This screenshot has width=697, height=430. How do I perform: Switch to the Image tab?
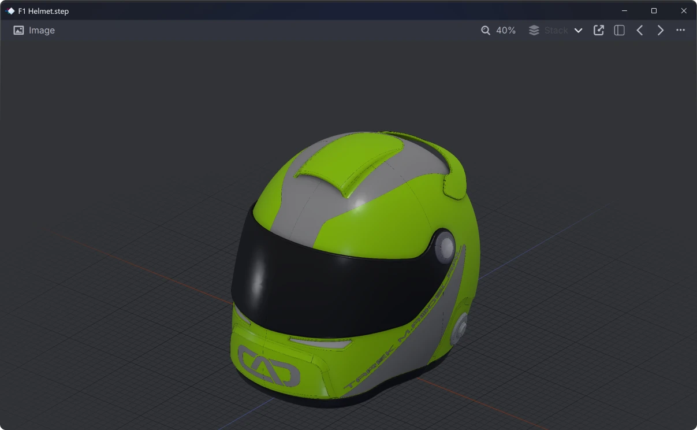click(34, 30)
